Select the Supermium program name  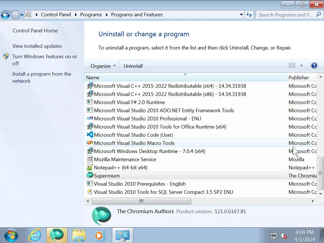click(x=107, y=175)
